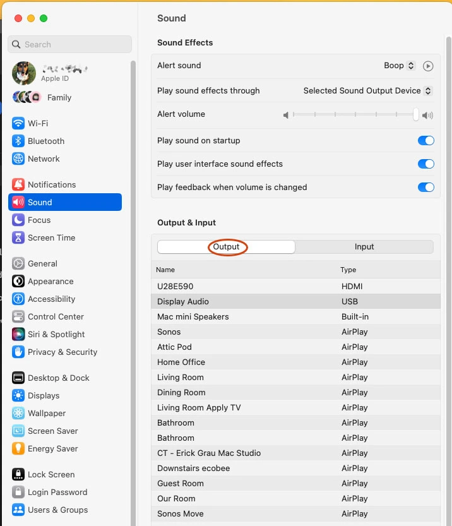Open Lock Screen icon
The image size is (452, 526).
[x=18, y=474]
